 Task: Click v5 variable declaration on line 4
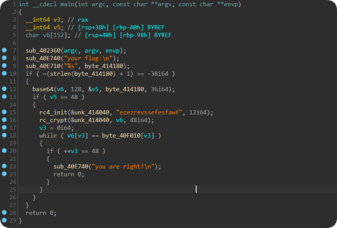[57, 27]
